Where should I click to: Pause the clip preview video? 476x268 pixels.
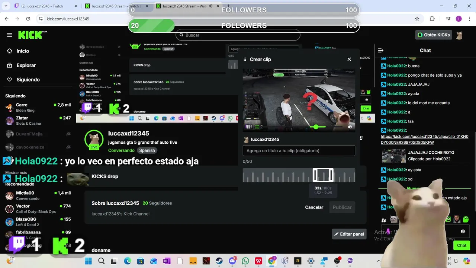248,127
